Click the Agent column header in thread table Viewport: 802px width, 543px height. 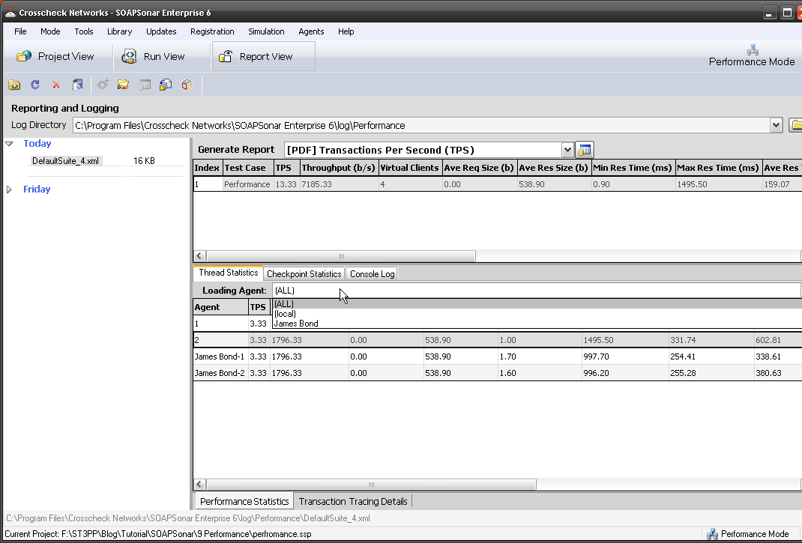click(x=220, y=307)
